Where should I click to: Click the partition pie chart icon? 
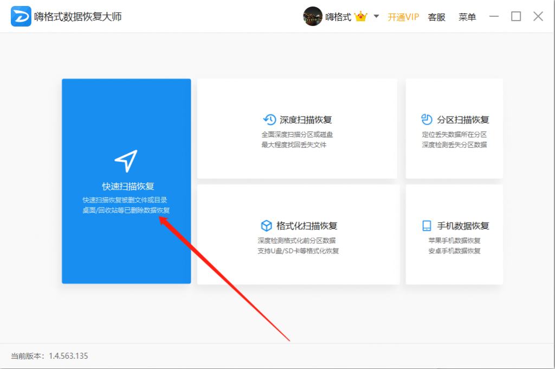(427, 119)
